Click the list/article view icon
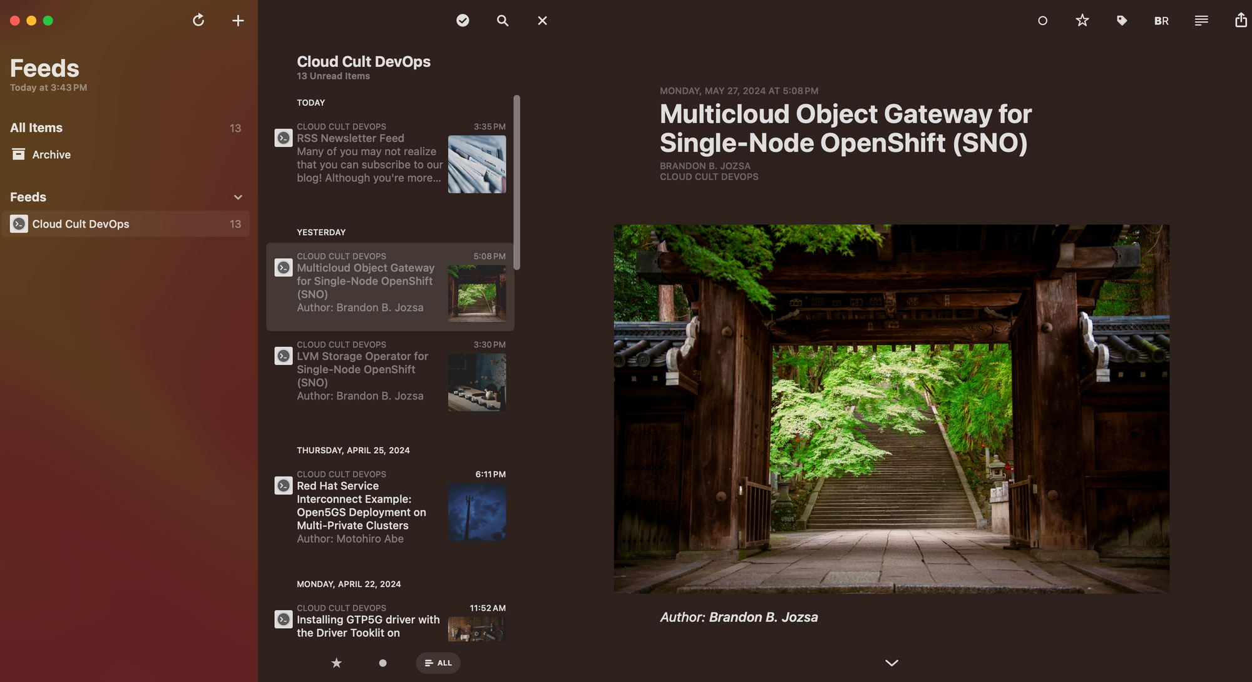The image size is (1252, 682). 1201,20
